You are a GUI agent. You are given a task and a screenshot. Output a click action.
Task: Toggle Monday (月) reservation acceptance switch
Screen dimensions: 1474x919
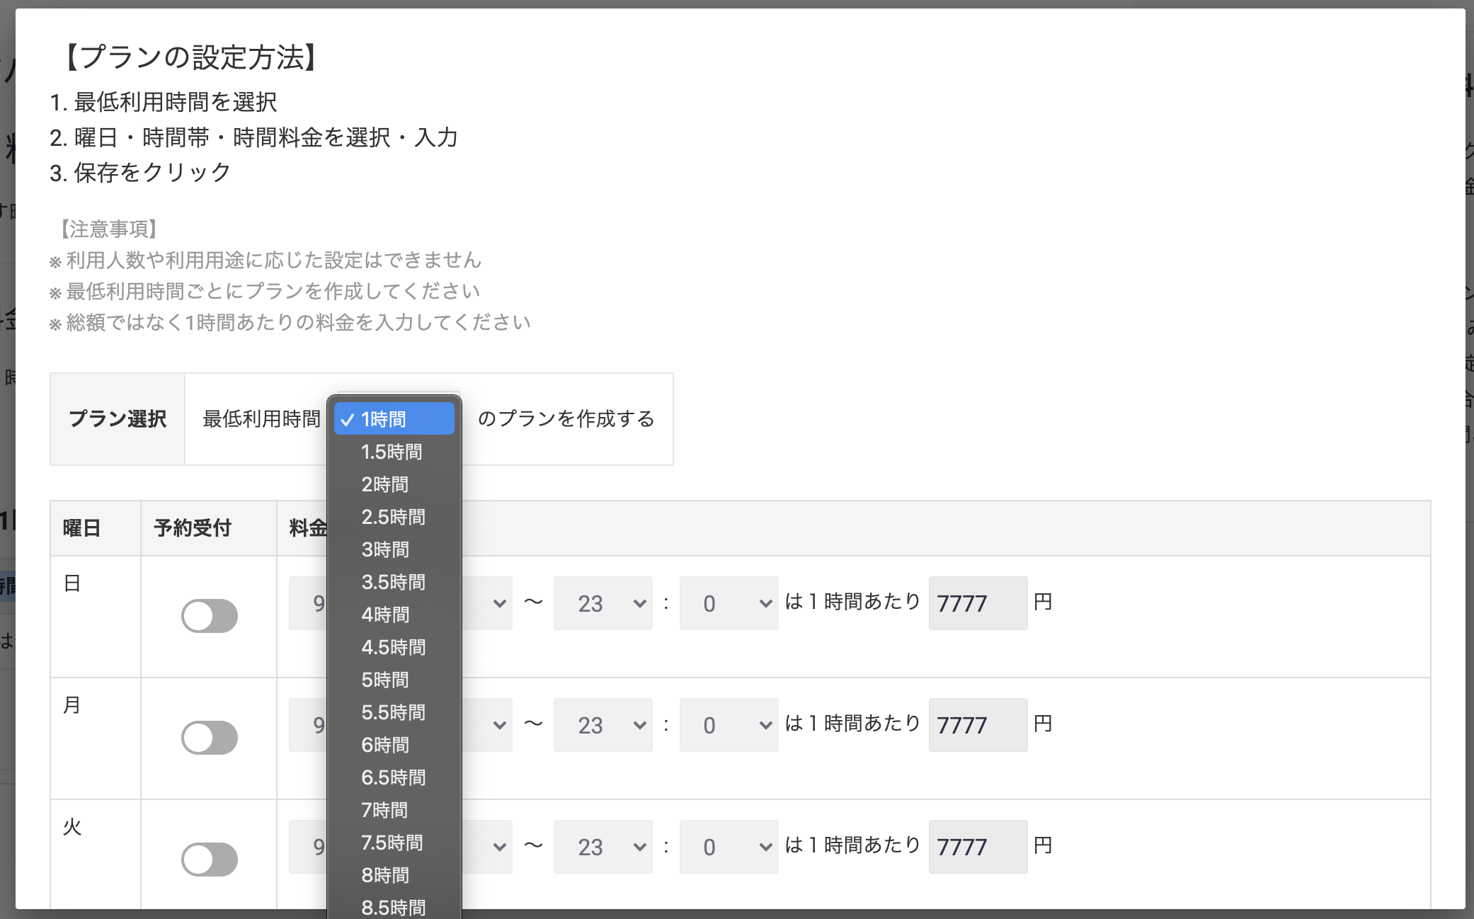point(209,738)
